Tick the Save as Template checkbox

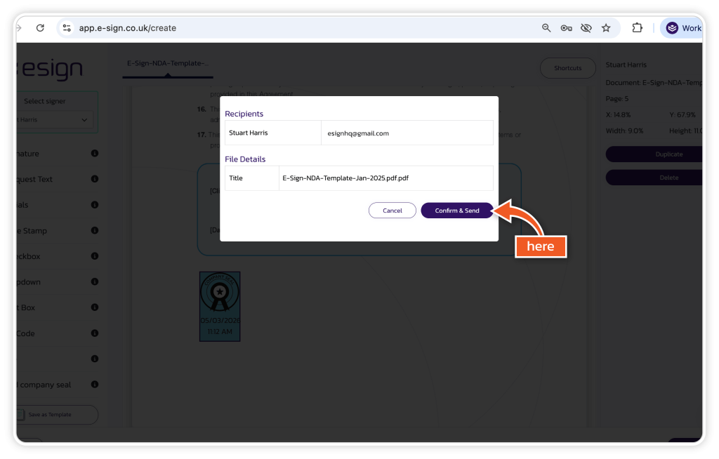[x=21, y=415]
